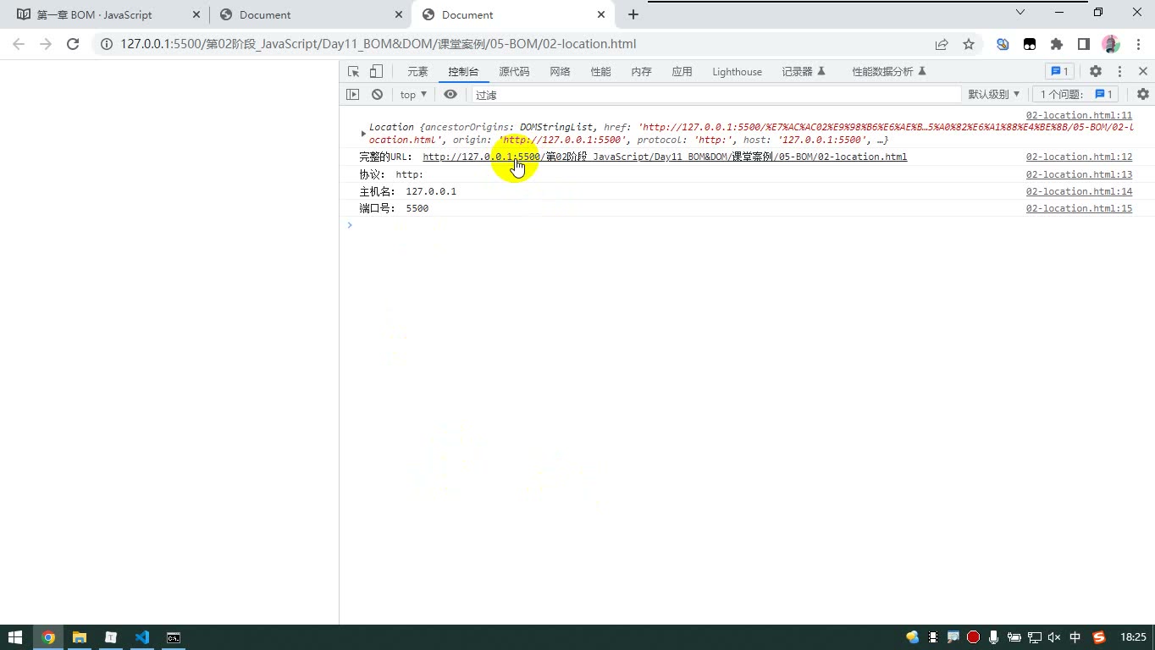Click the issues counter badge in DevTools tab bar
The width and height of the screenshot is (1155, 650).
[1059, 72]
